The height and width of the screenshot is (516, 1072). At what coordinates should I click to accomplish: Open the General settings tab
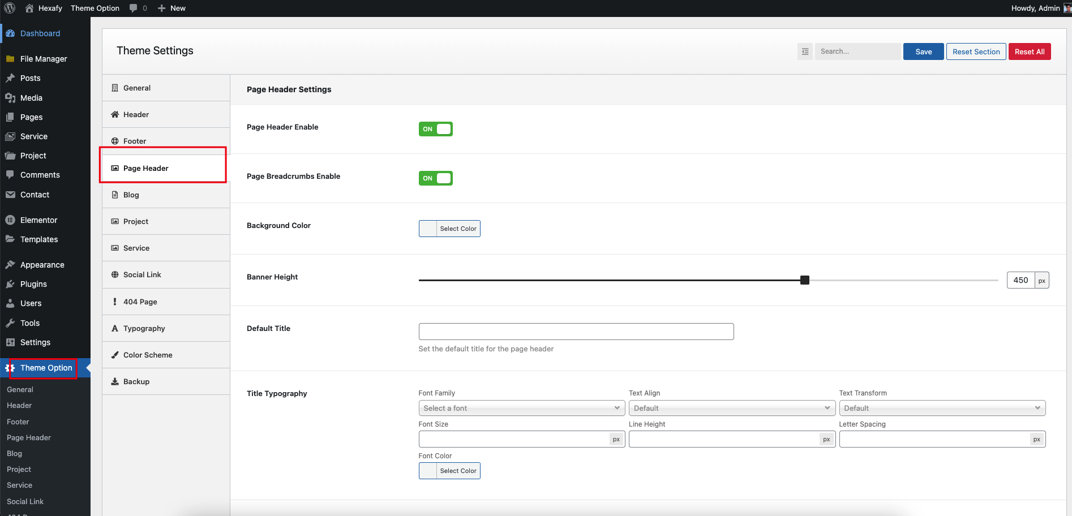coord(166,88)
